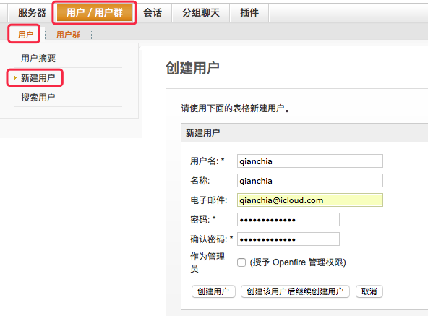Go to the 插件 tab
Screen dimensions: 428x316
249,12
